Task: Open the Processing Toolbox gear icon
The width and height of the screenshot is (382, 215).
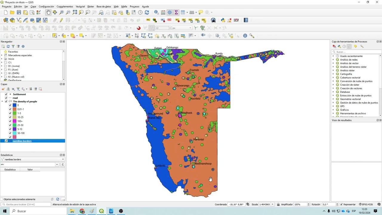Action: [170, 12]
